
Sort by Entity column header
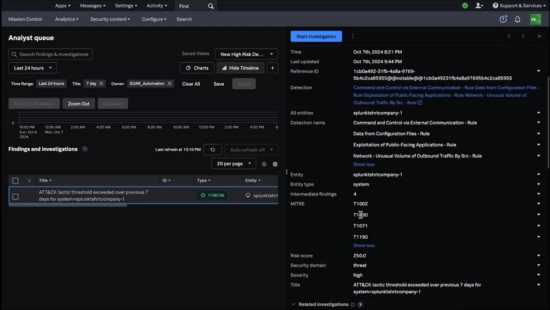252,180
